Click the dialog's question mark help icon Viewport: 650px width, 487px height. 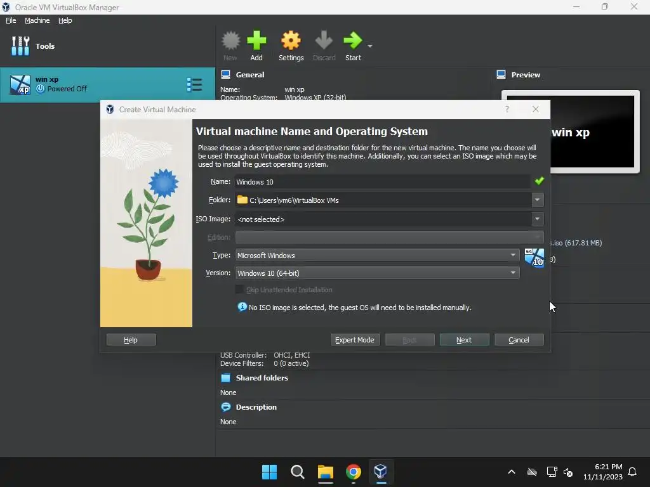[x=507, y=109]
